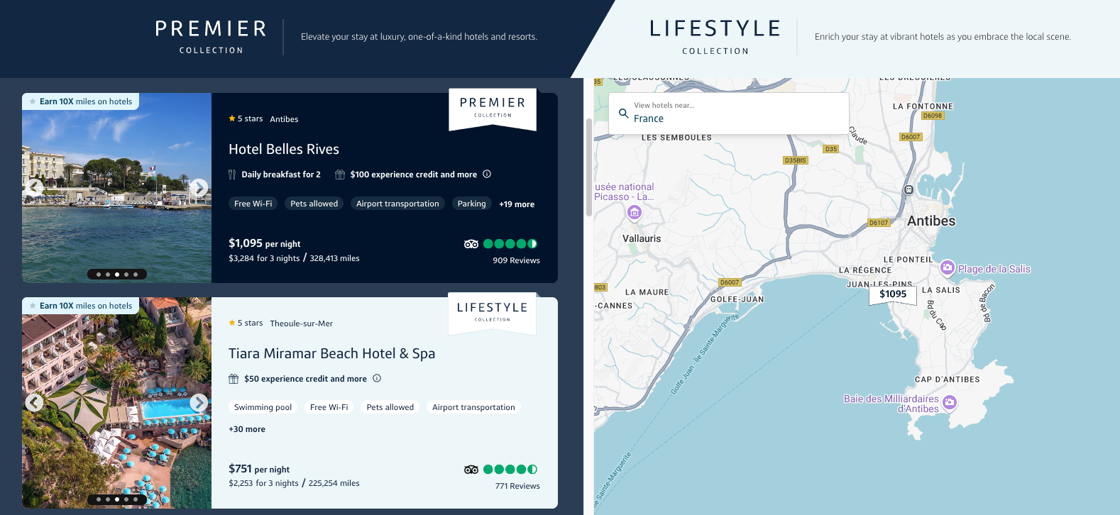Show next image of Tiara Miramar hotel
This screenshot has width=1120, height=515.
pos(199,402)
